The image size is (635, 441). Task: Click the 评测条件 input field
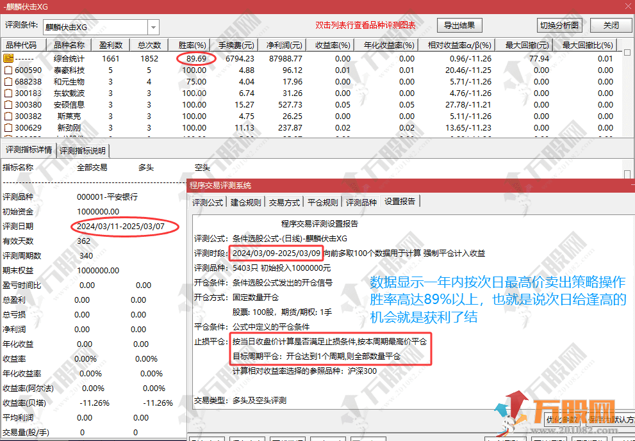(x=95, y=27)
